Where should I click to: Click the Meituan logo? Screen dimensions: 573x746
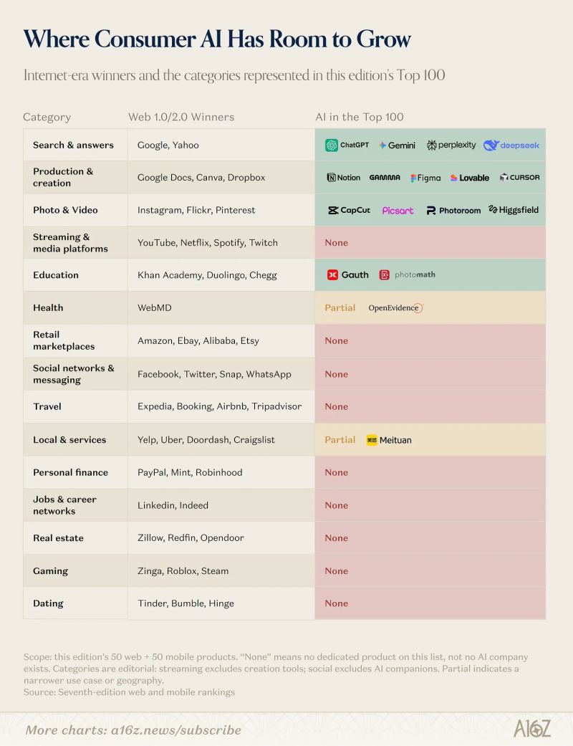[x=389, y=440]
